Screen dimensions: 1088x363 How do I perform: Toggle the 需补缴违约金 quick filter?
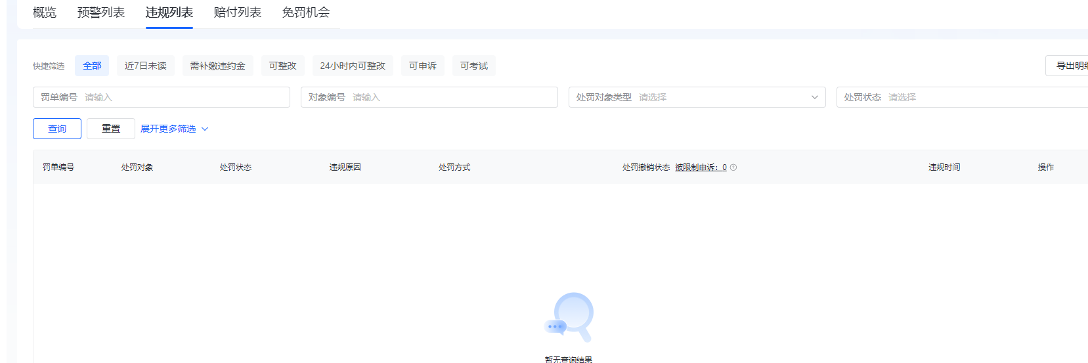217,66
